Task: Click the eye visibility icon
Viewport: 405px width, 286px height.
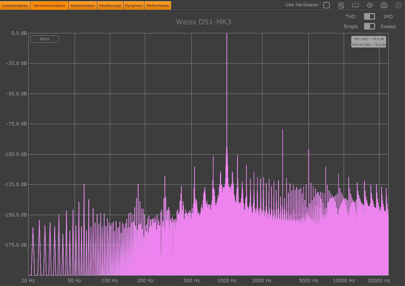Action: [x=370, y=5]
